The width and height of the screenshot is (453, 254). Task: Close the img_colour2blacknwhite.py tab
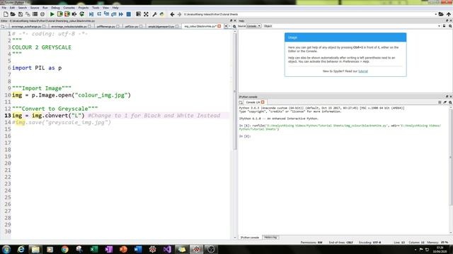pos(219,26)
